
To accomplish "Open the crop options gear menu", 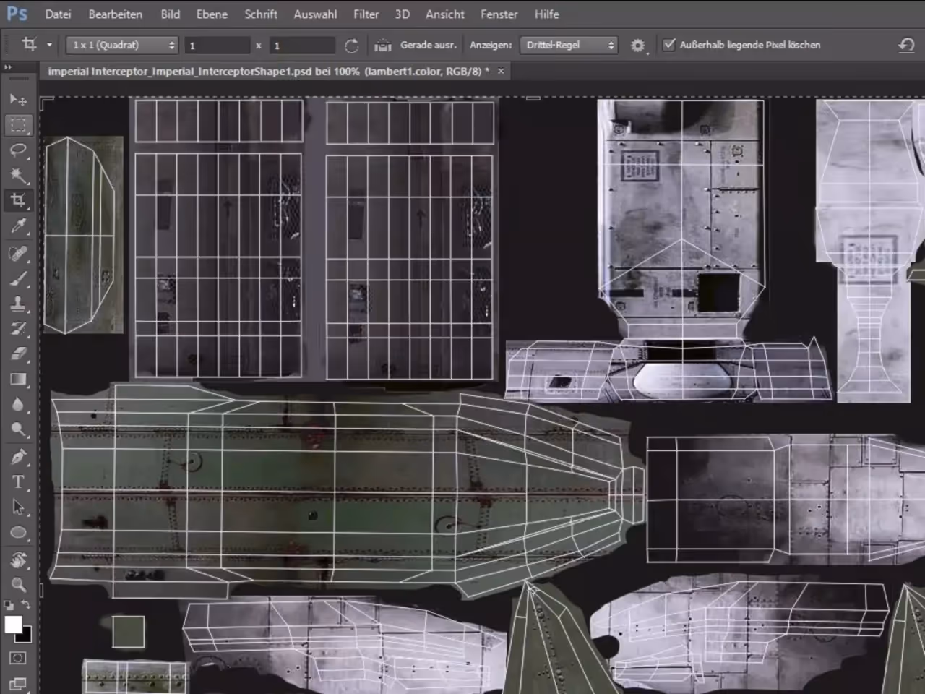I will point(638,46).
